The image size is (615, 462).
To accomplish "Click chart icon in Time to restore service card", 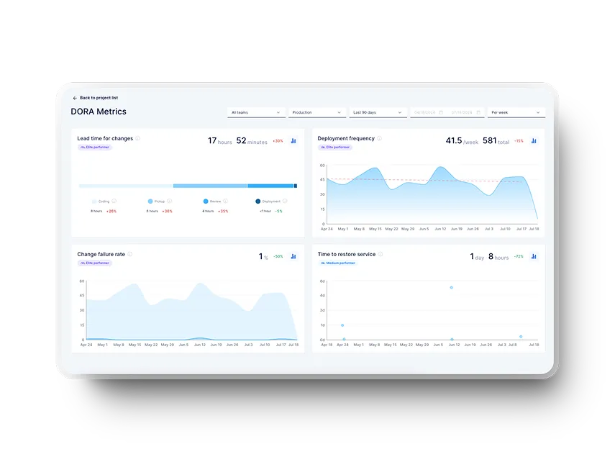I will click(x=534, y=256).
